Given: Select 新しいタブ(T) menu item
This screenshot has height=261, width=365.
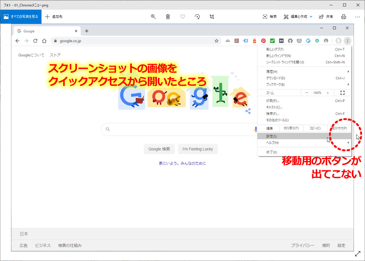Looking at the screenshot, I should pyautogui.click(x=305, y=49).
